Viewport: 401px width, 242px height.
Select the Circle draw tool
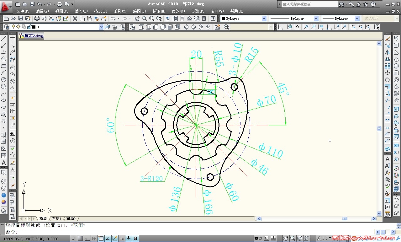[x=4, y=80]
